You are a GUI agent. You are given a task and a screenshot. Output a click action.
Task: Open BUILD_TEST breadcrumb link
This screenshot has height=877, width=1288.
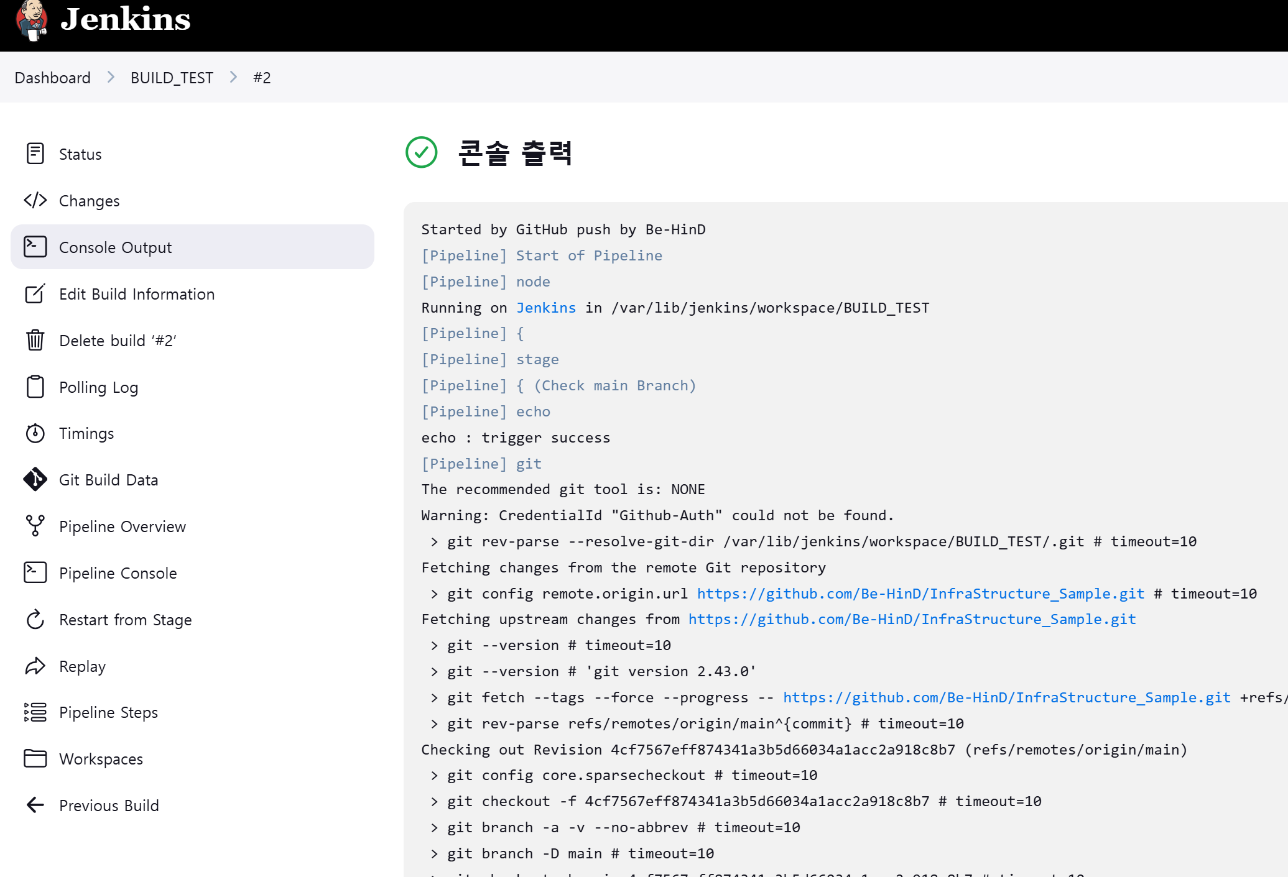(172, 78)
